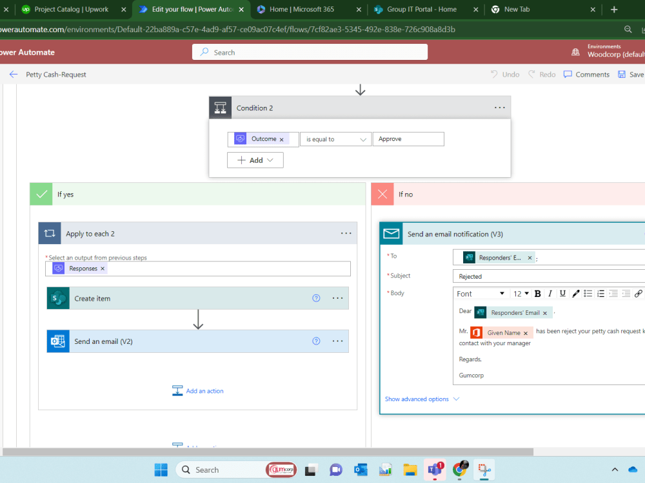Image resolution: width=645 pixels, height=483 pixels.
Task: Save the flow
Action: click(x=631, y=74)
